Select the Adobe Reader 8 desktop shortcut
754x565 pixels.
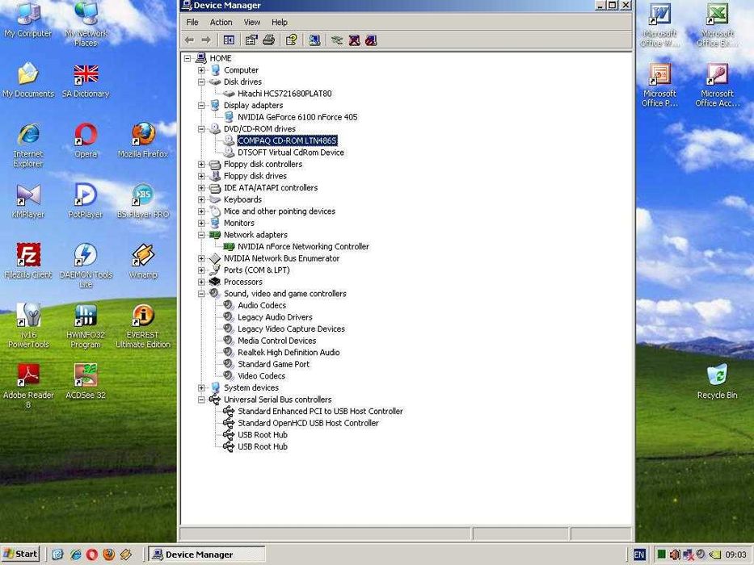[28, 387]
